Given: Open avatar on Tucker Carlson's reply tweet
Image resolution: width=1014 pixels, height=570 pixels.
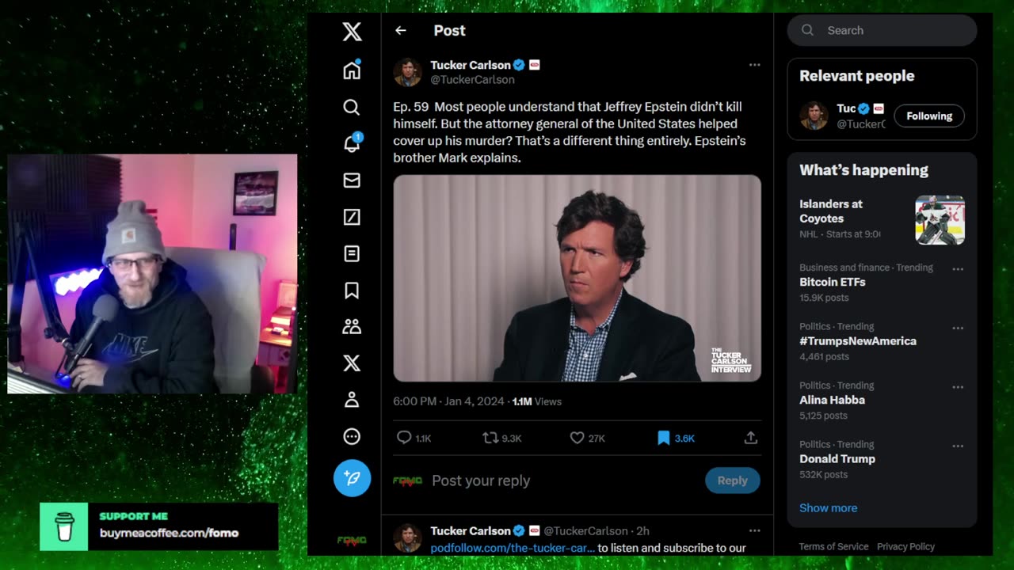Looking at the screenshot, I should click(x=407, y=538).
